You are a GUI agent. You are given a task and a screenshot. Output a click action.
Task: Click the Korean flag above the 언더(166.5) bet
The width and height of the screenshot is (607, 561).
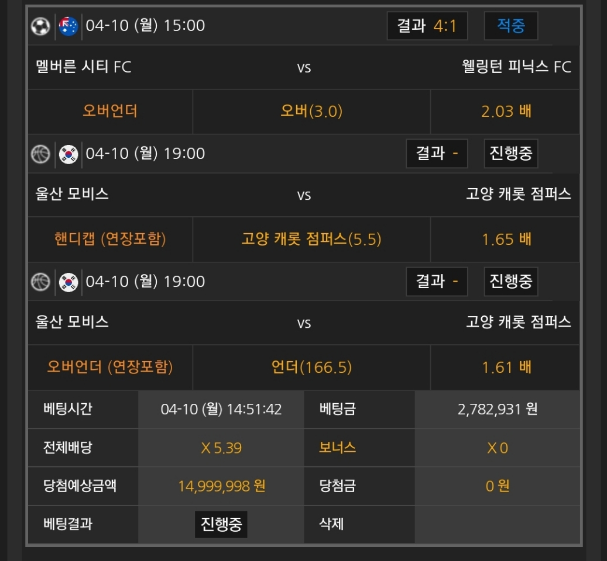(68, 282)
